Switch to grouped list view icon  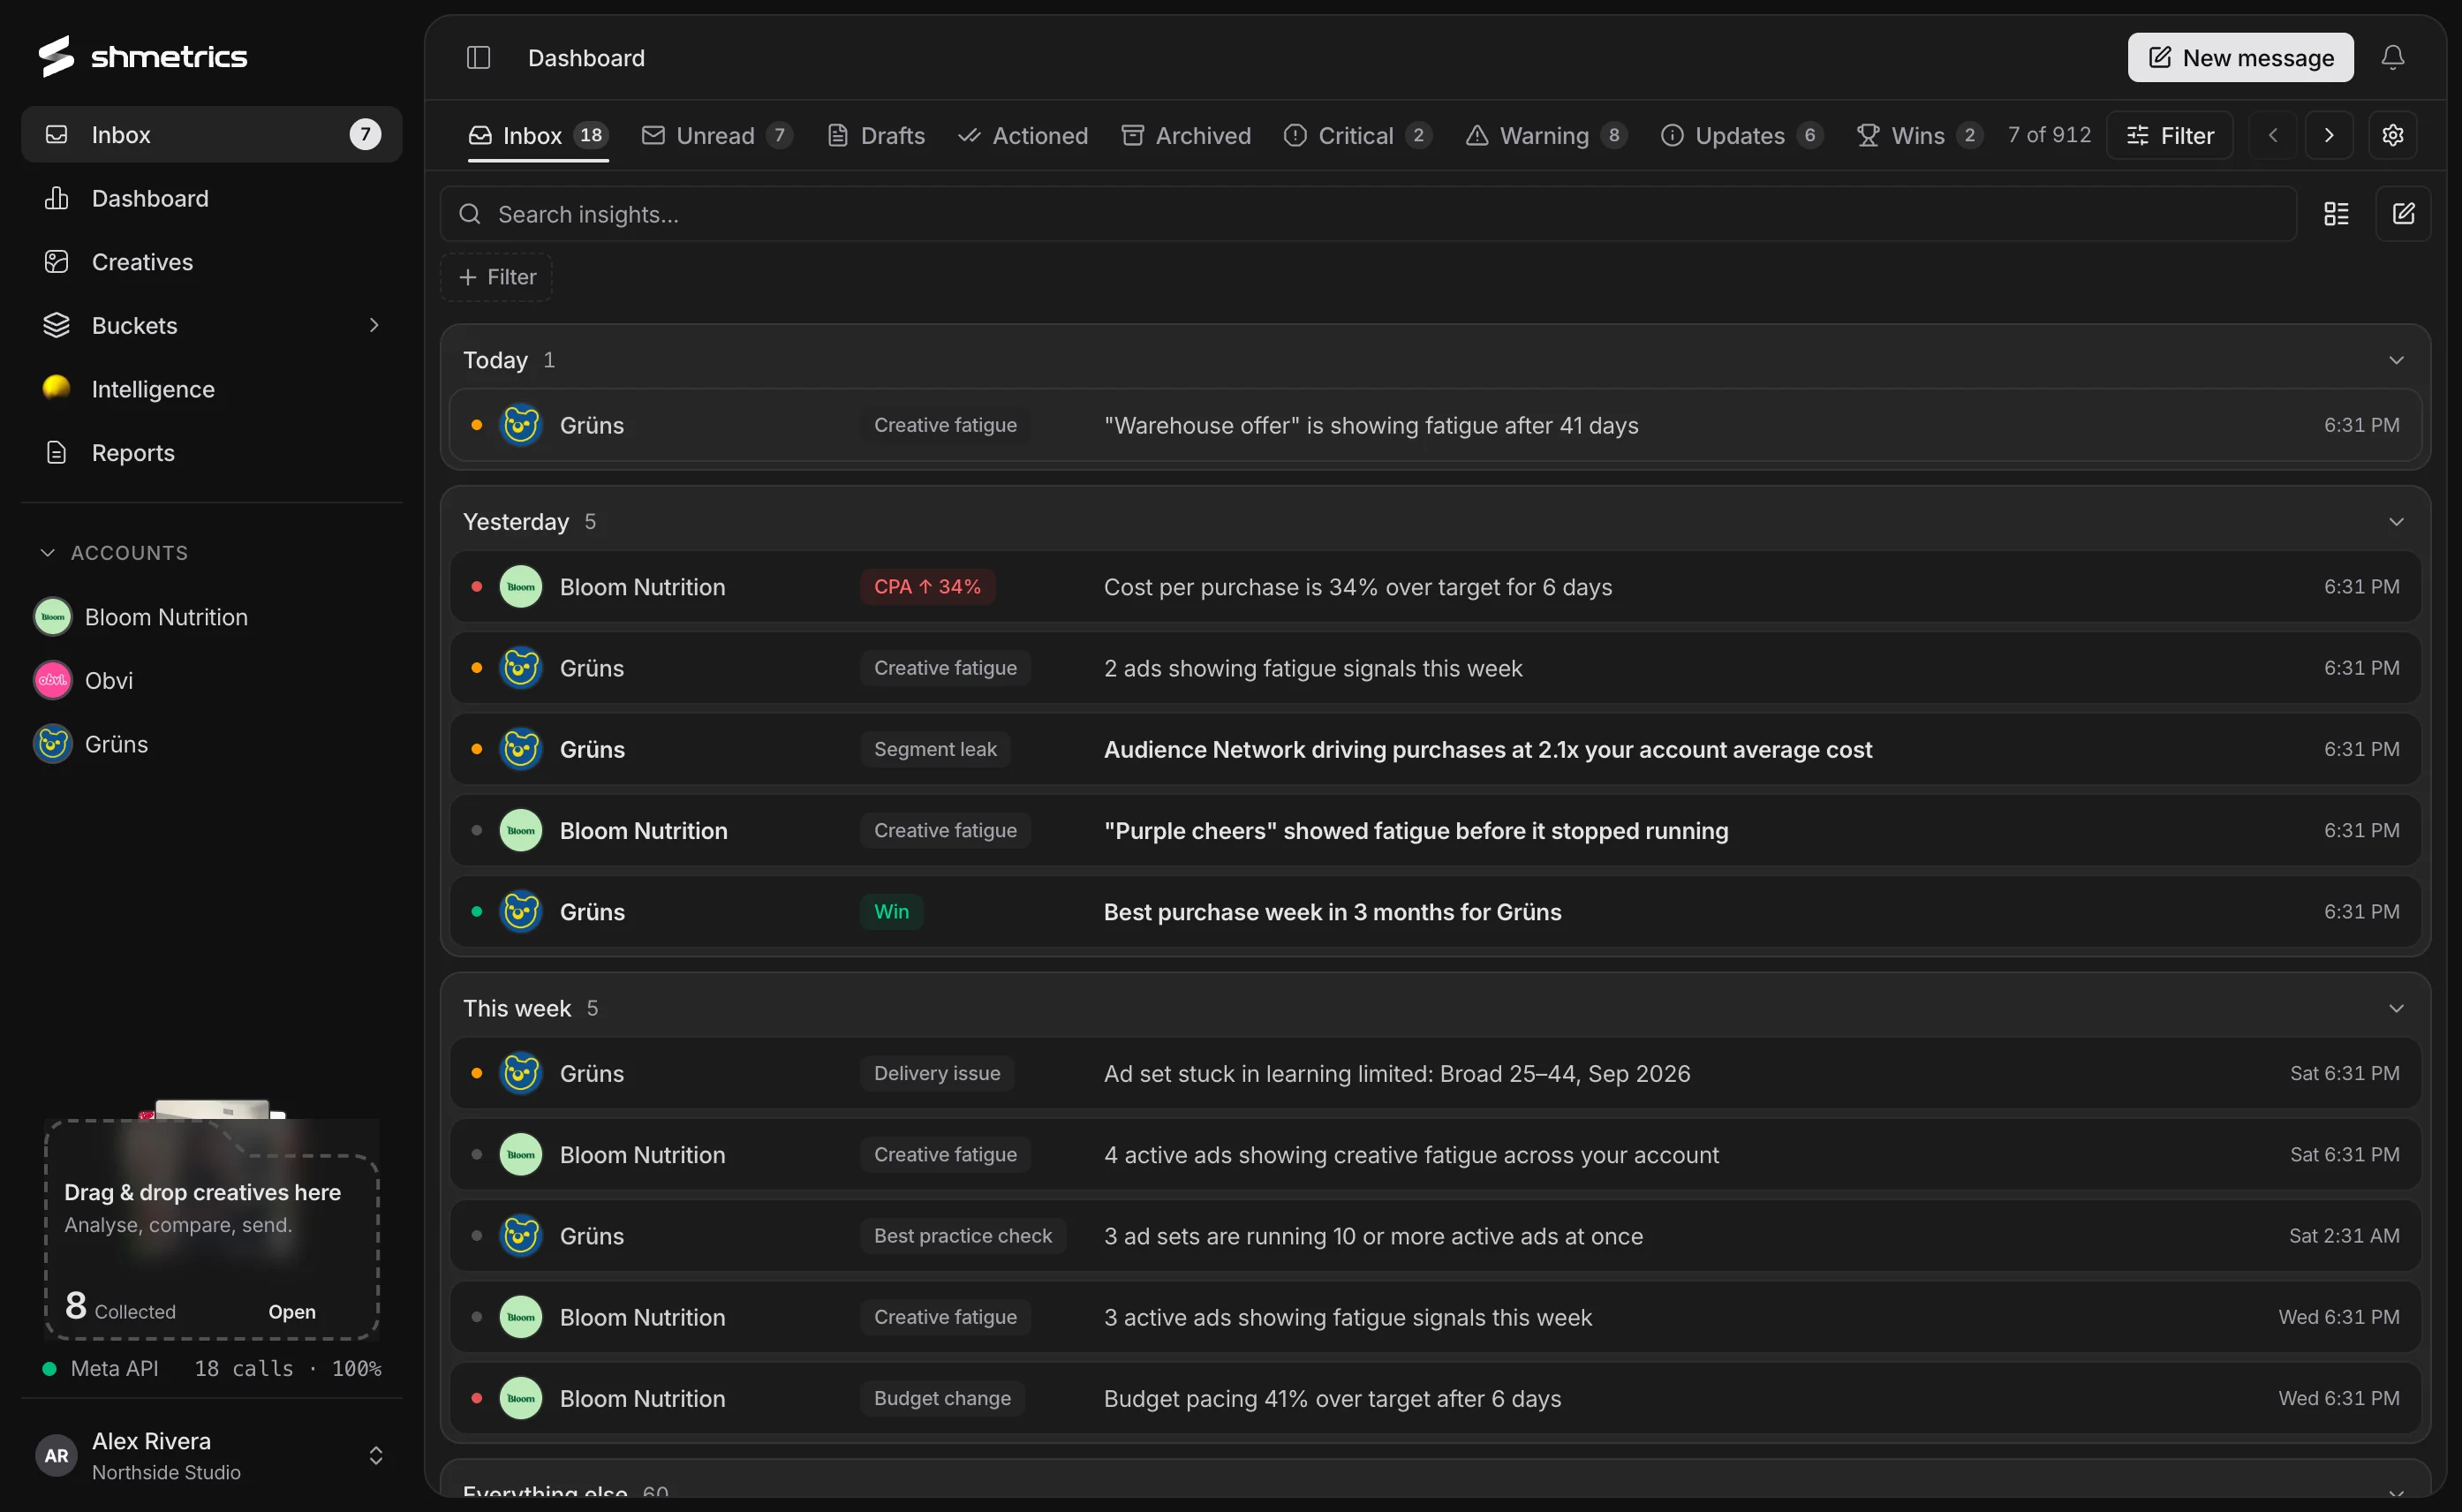tap(2336, 214)
